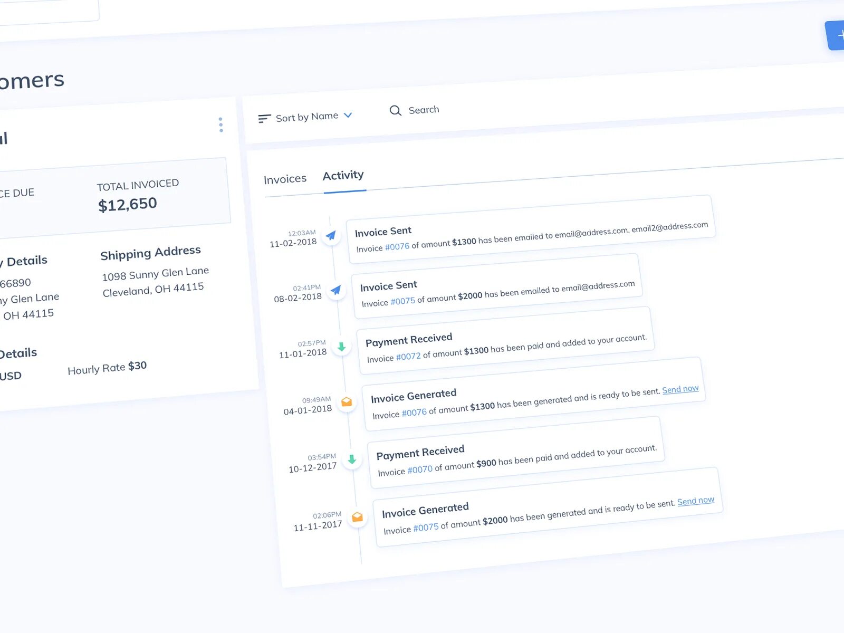Viewport: 844px width, 633px height.
Task: Open invoice #0072 link in Payment Received
Action: (408, 357)
